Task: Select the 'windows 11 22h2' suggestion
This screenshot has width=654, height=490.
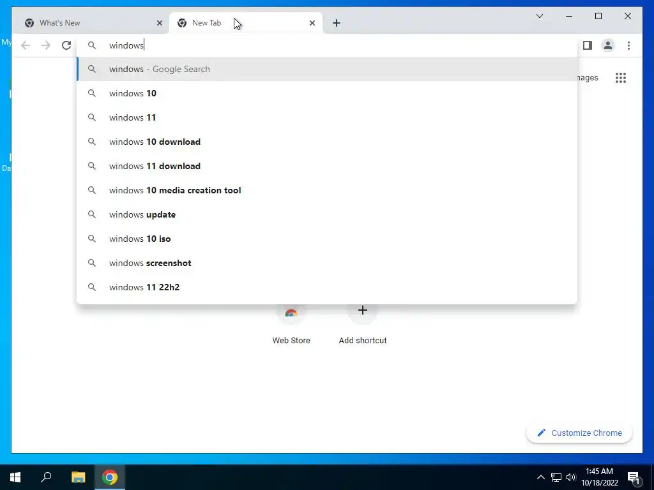Action: coord(327,287)
